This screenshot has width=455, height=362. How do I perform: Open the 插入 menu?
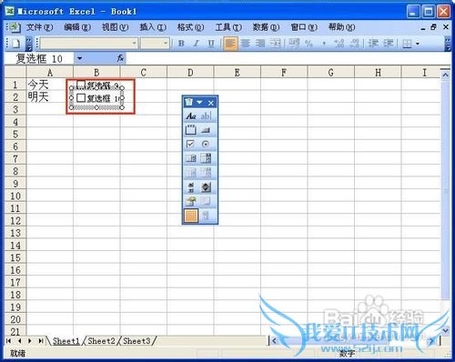click(x=153, y=27)
